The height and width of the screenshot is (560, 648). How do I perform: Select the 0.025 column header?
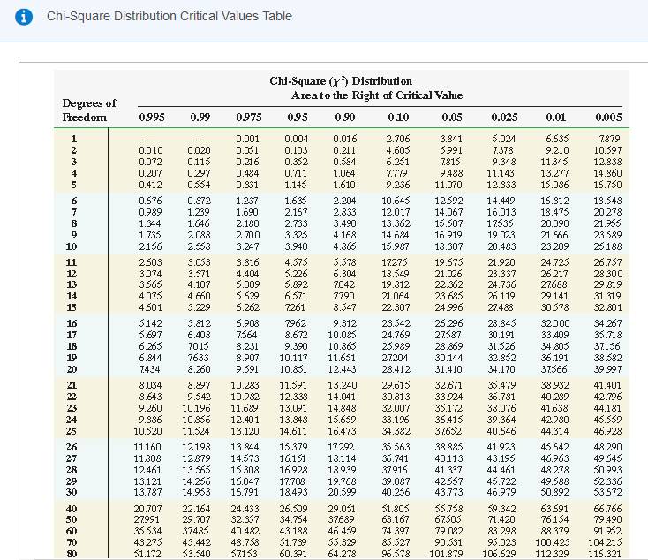click(x=504, y=117)
